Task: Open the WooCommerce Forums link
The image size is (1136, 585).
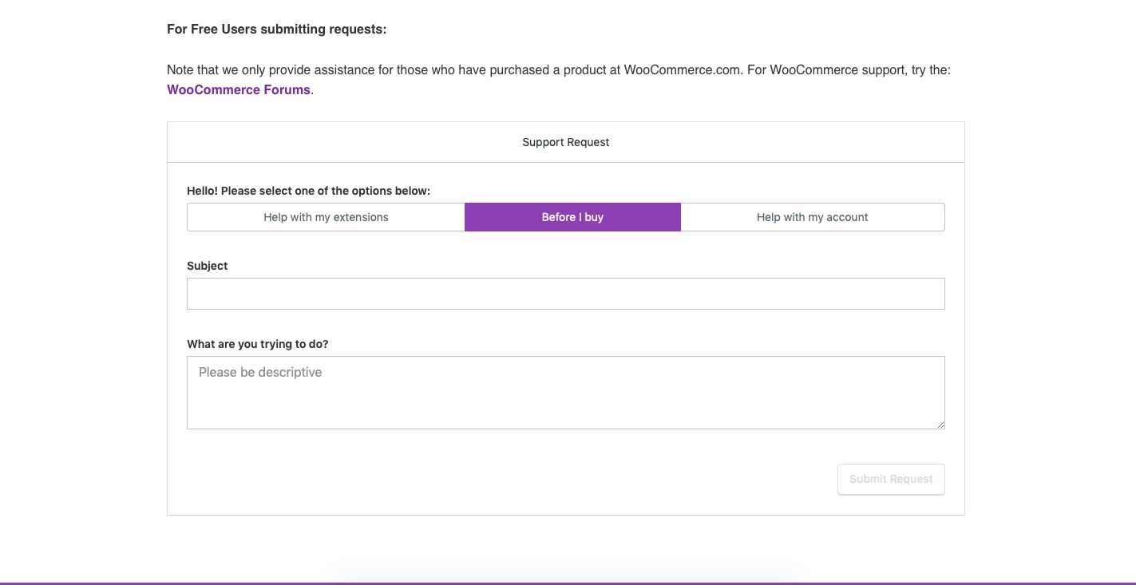Action: [238, 90]
